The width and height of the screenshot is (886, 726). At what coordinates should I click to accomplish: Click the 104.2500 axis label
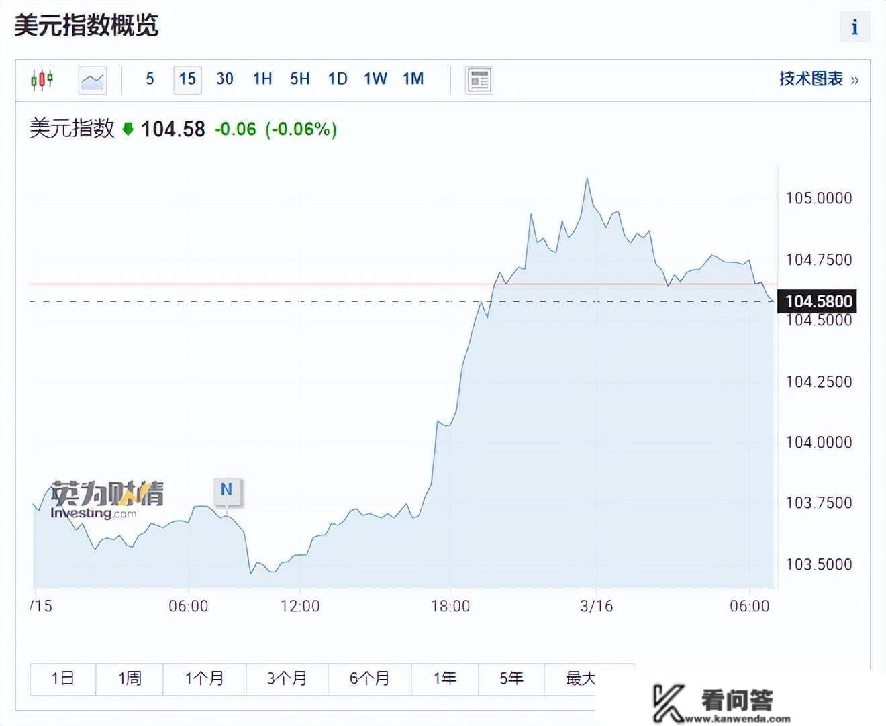[818, 382]
